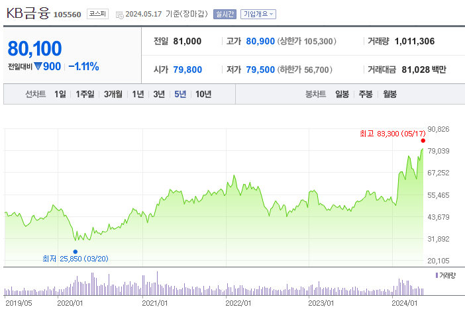465x311 pixels.
Task: Click the 20,105 price axis label
Action: (x=439, y=261)
